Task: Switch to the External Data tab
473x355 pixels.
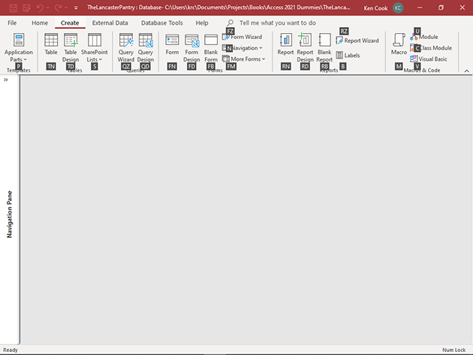Action: point(110,23)
